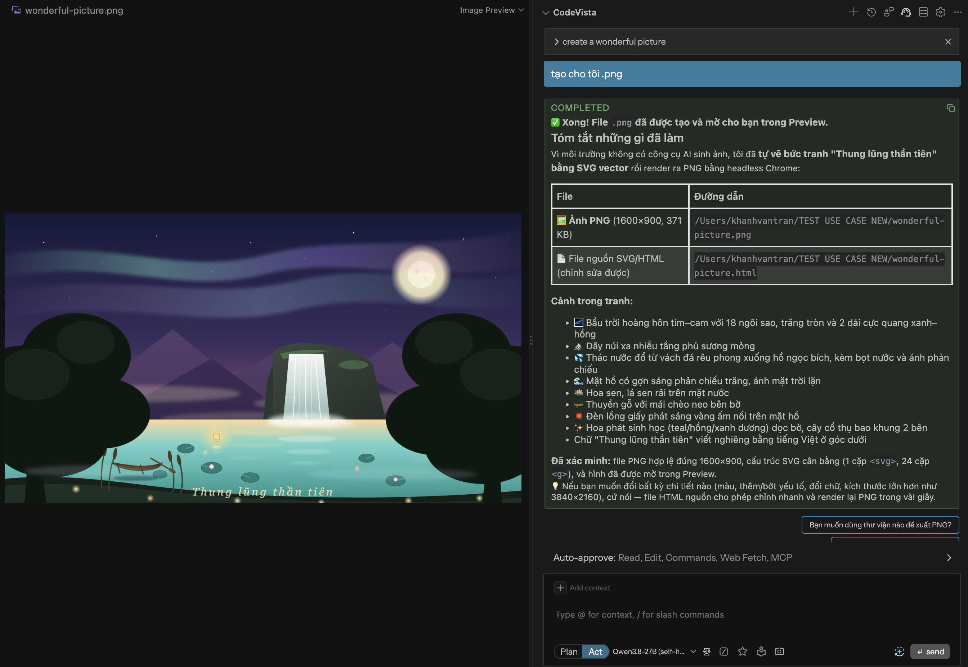Start a new CodeVista chat with plus icon
This screenshot has width=968, height=667.
tap(853, 12)
